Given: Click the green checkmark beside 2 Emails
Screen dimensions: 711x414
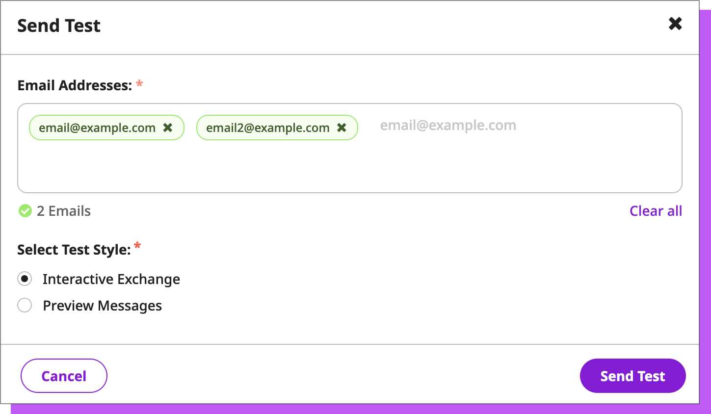Looking at the screenshot, I should coord(25,211).
